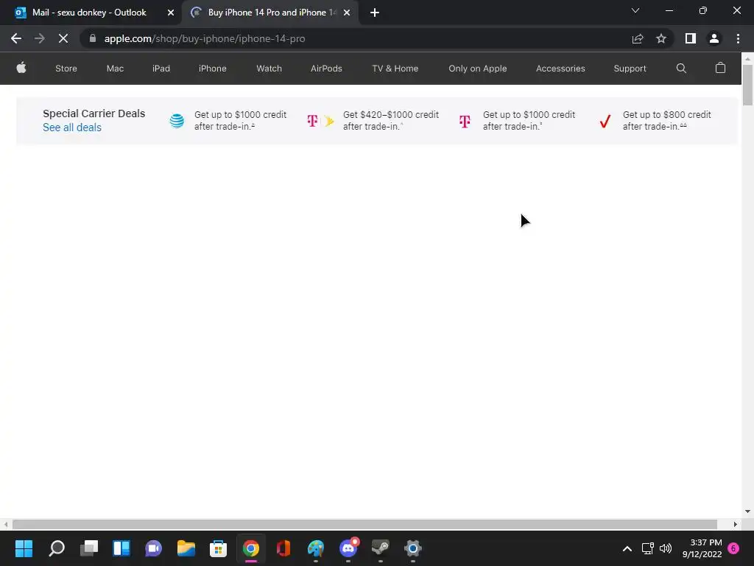Image resolution: width=754 pixels, height=566 pixels.
Task: Click the scrollbar down arrow
Action: click(747, 511)
